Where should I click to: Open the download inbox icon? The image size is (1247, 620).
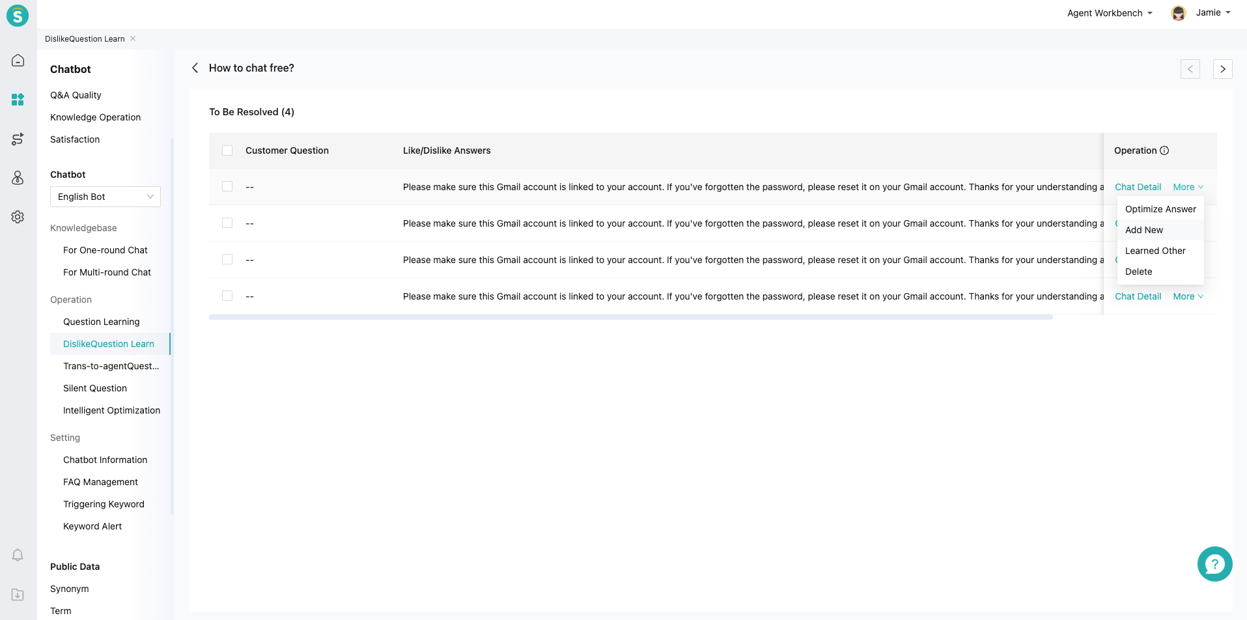[x=18, y=595]
